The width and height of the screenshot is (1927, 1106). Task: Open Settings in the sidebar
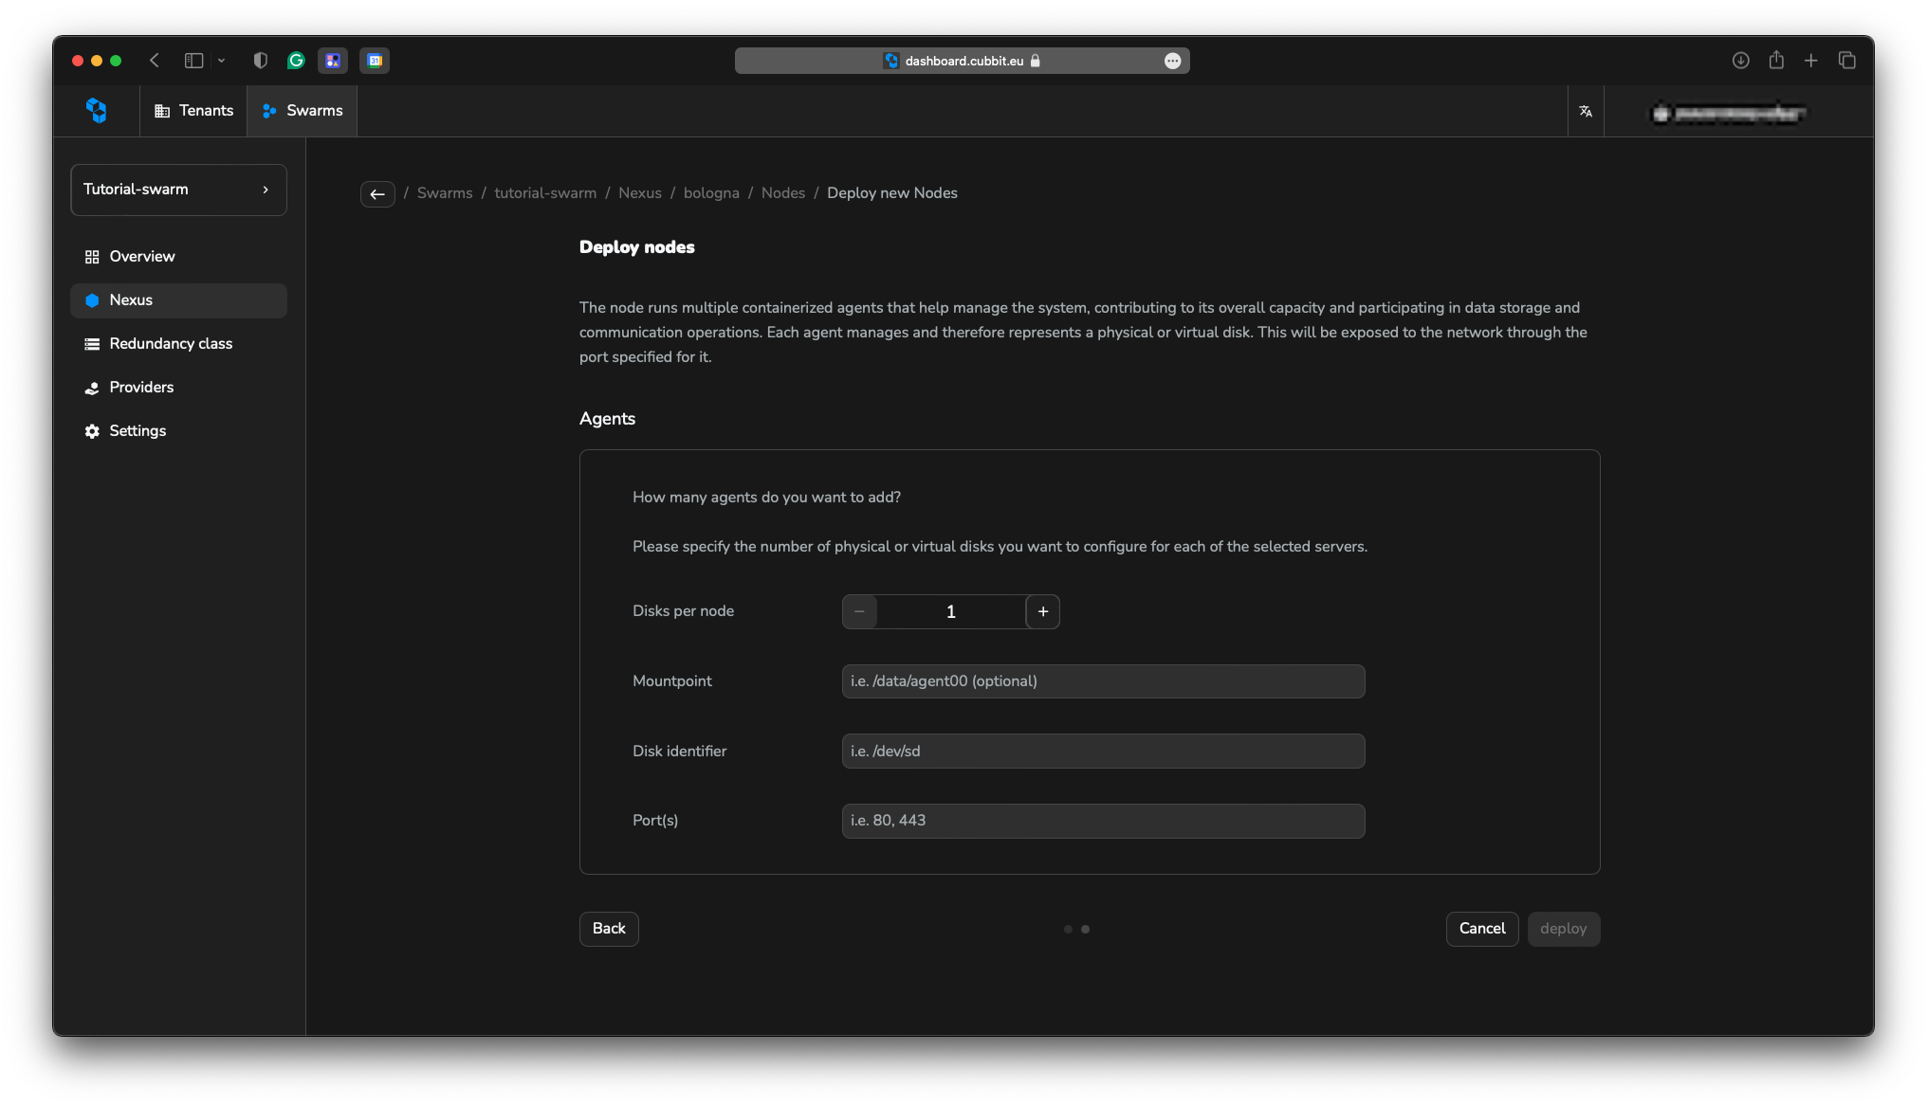[178, 431]
